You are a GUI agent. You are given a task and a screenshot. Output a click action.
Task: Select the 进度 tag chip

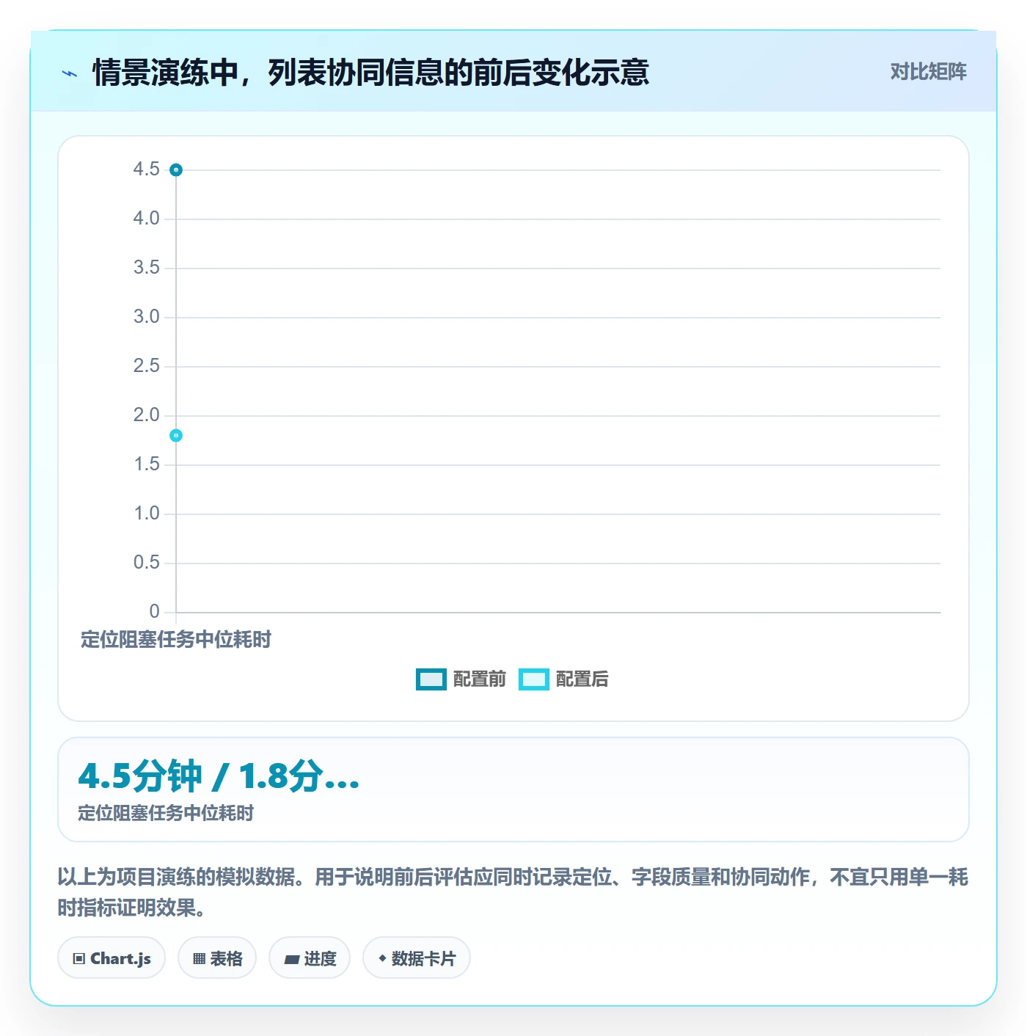[310, 957]
